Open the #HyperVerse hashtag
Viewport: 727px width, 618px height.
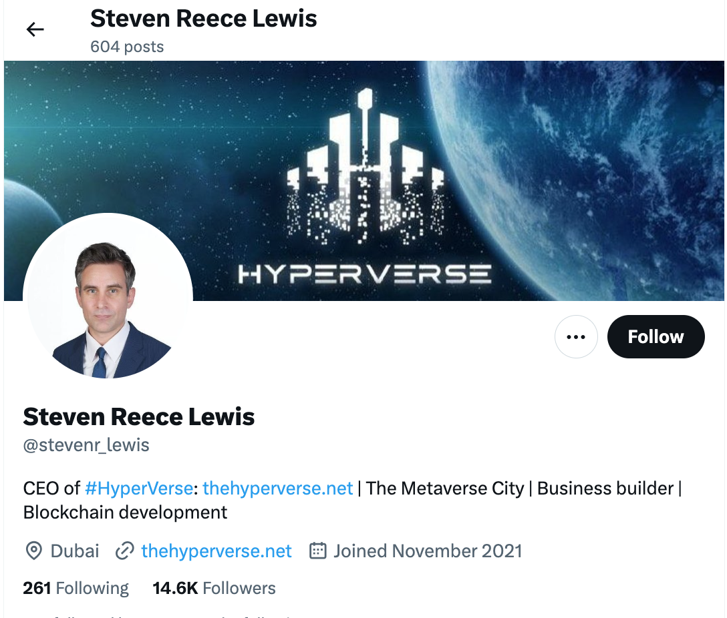tap(139, 489)
